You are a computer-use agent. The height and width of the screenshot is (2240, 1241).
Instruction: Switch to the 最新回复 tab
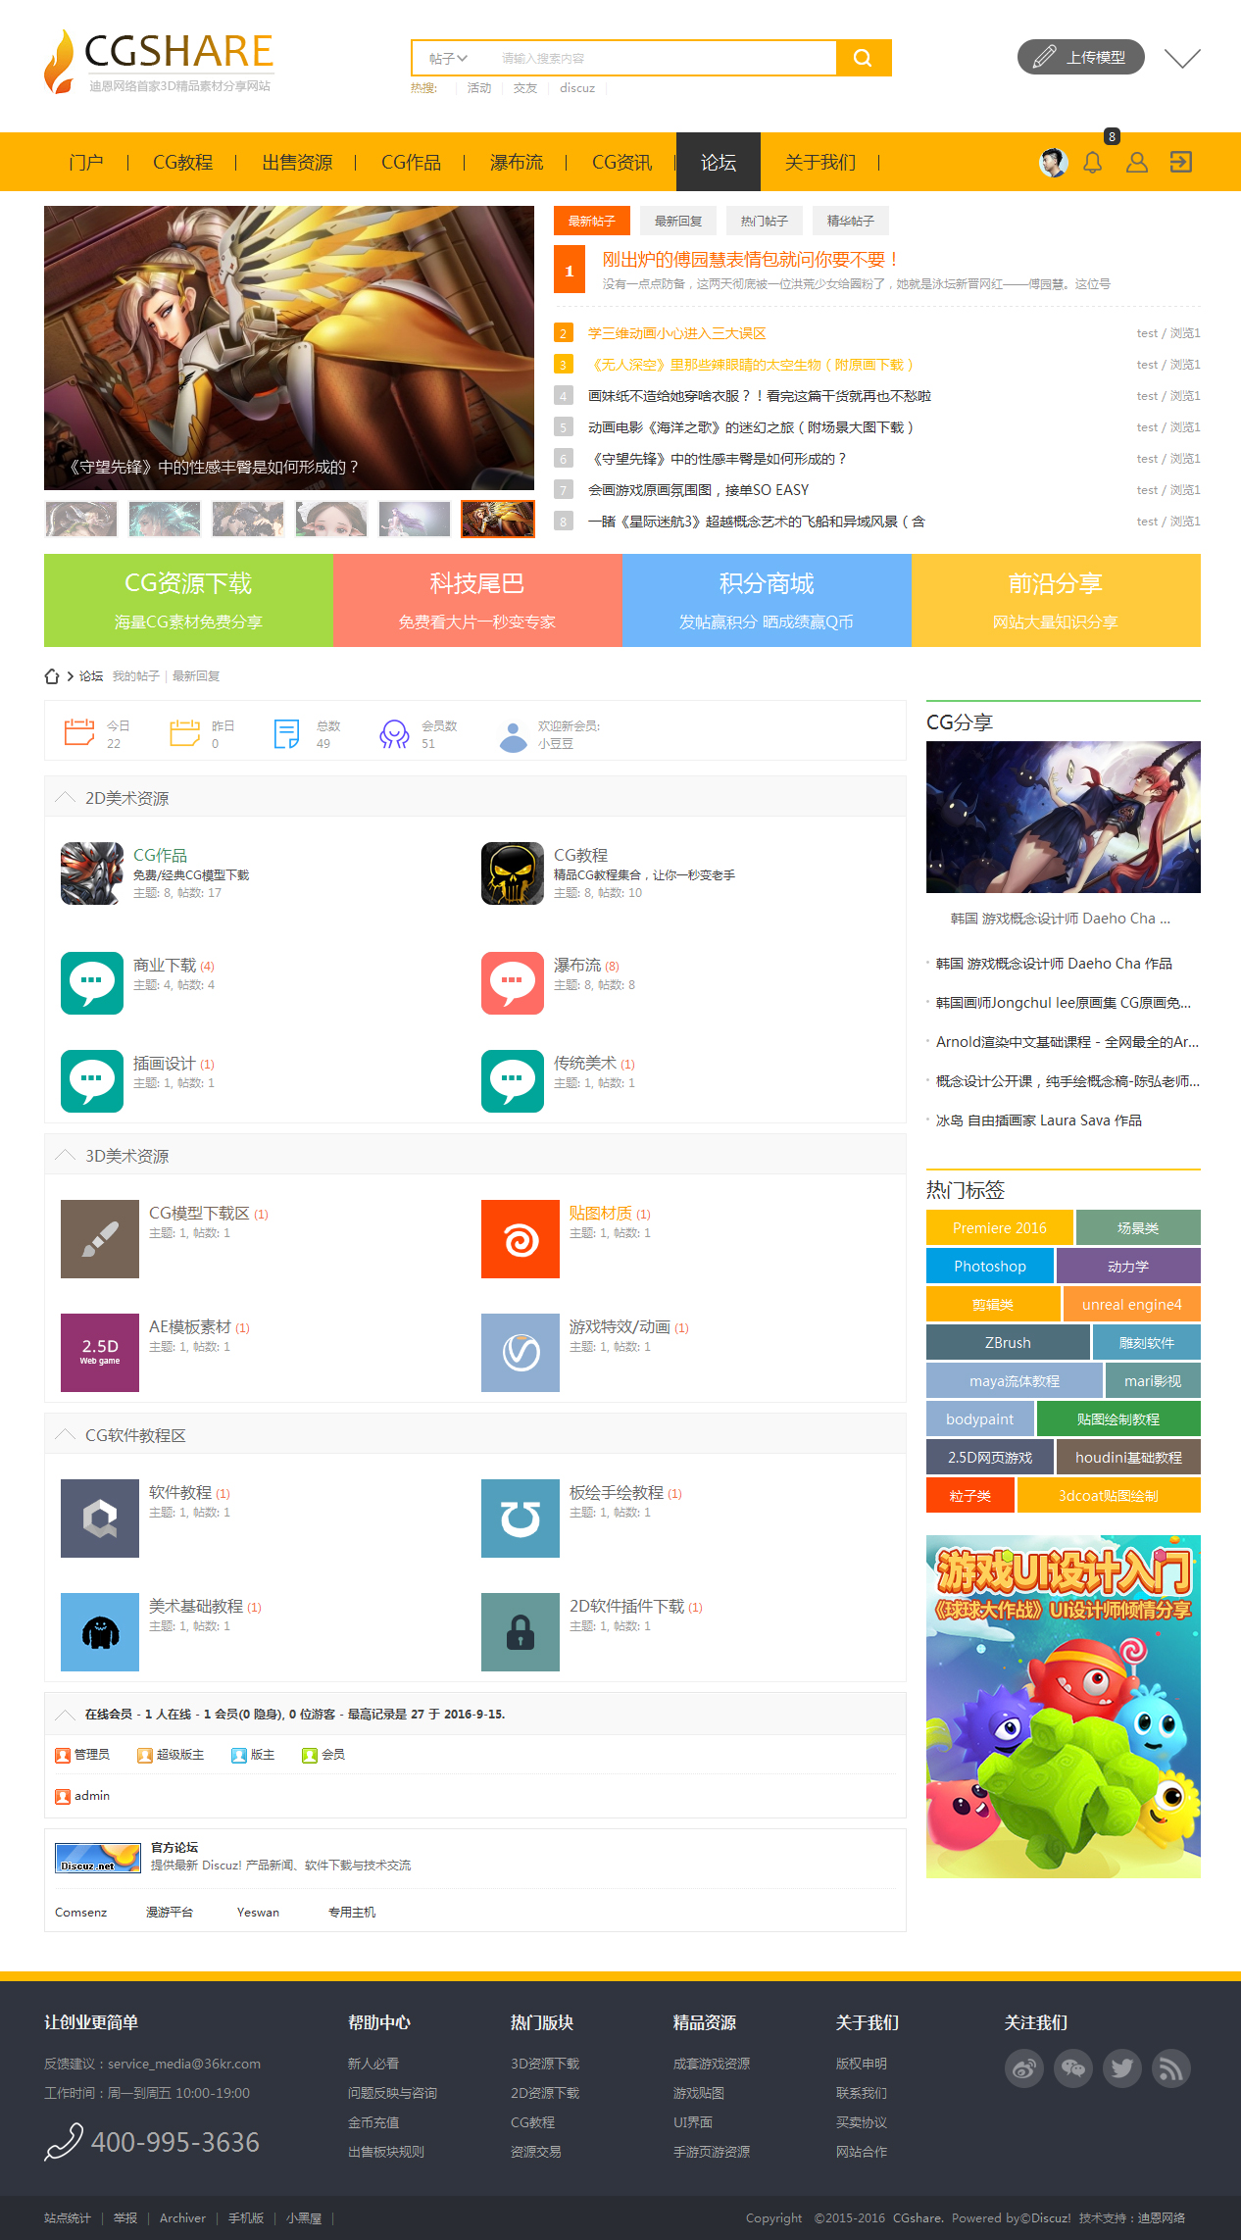[x=678, y=221]
